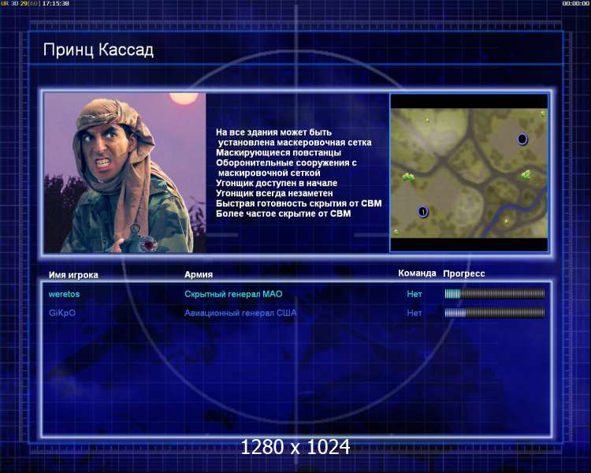Select the unnumbered start marker on minimap
The image size is (591, 473).
pos(522,140)
